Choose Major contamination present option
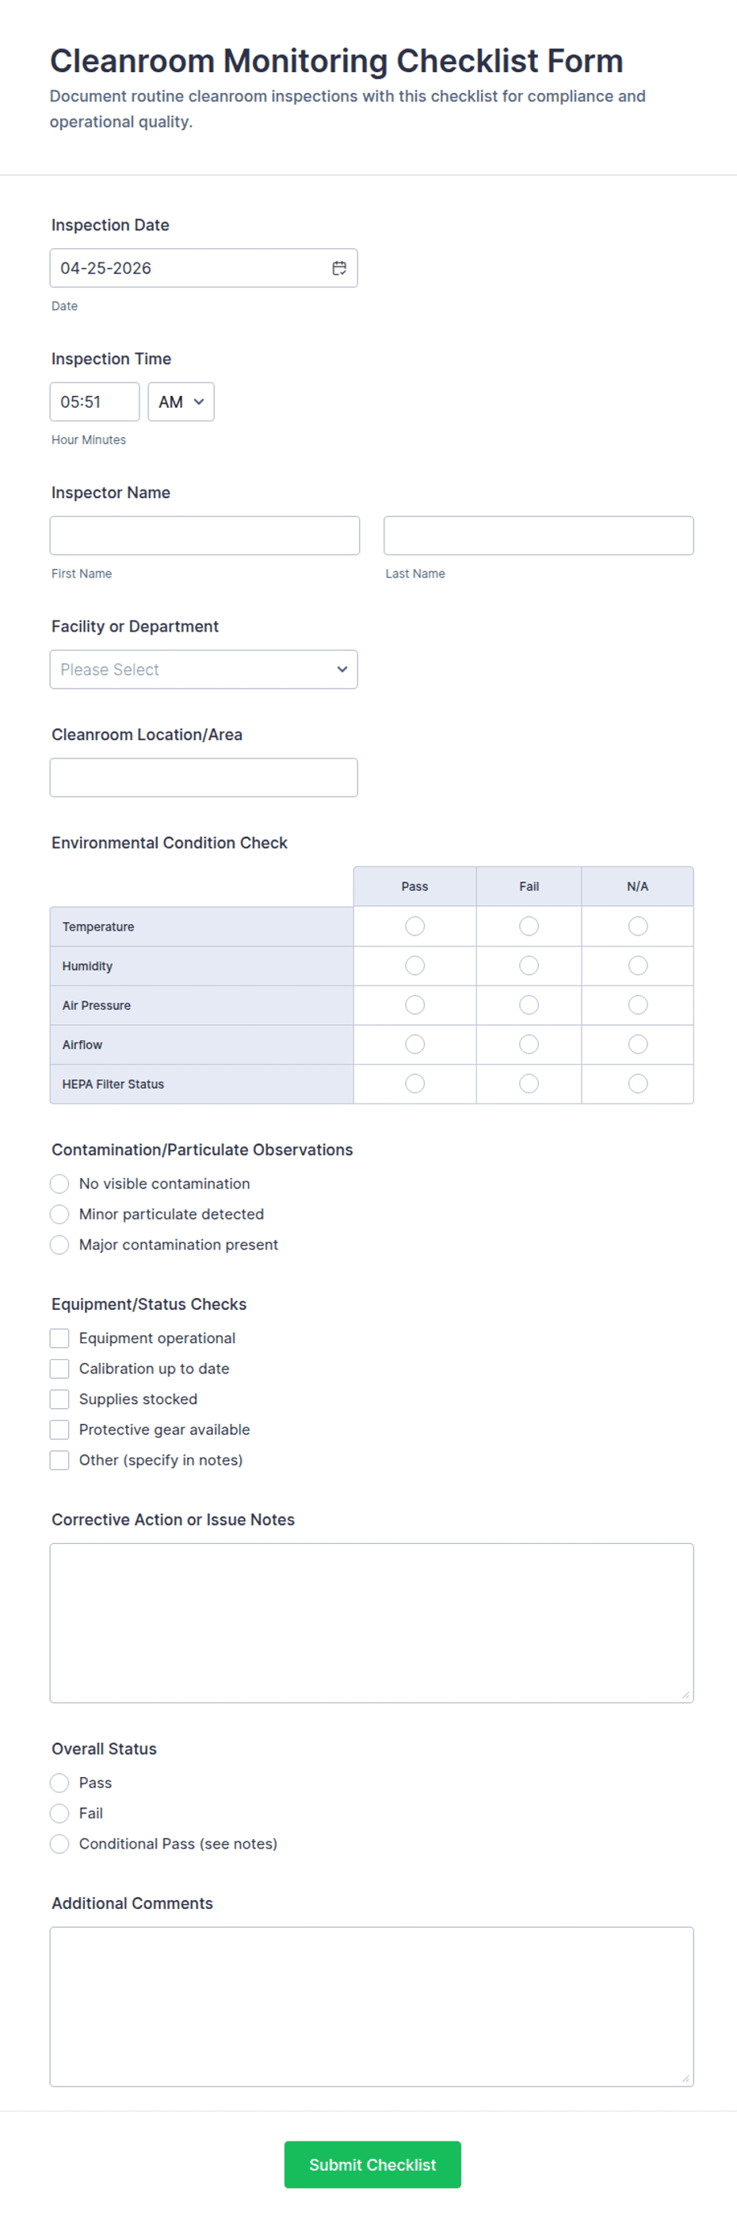The height and width of the screenshot is (2227, 737). point(59,1244)
